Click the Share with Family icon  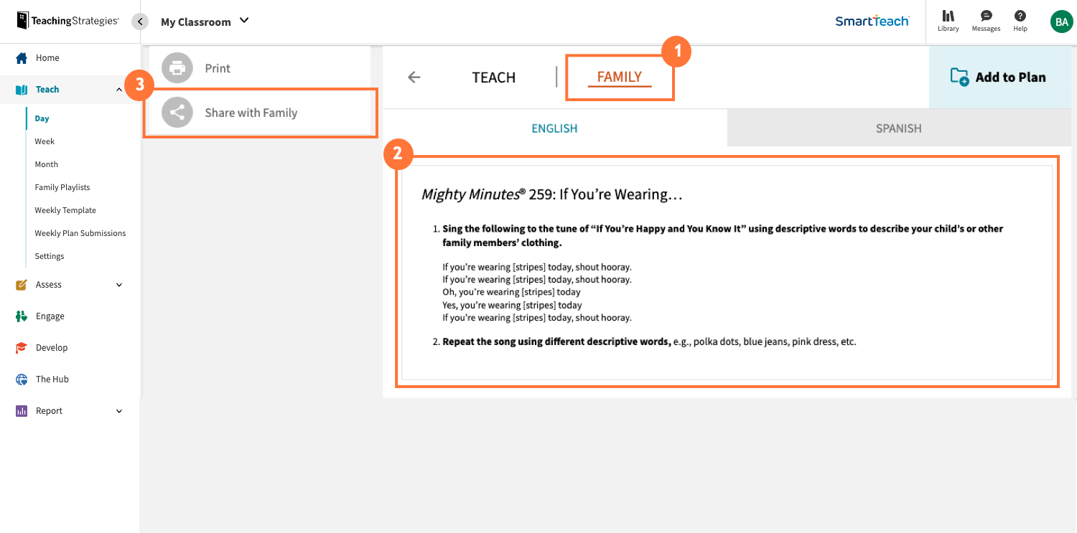click(x=177, y=112)
